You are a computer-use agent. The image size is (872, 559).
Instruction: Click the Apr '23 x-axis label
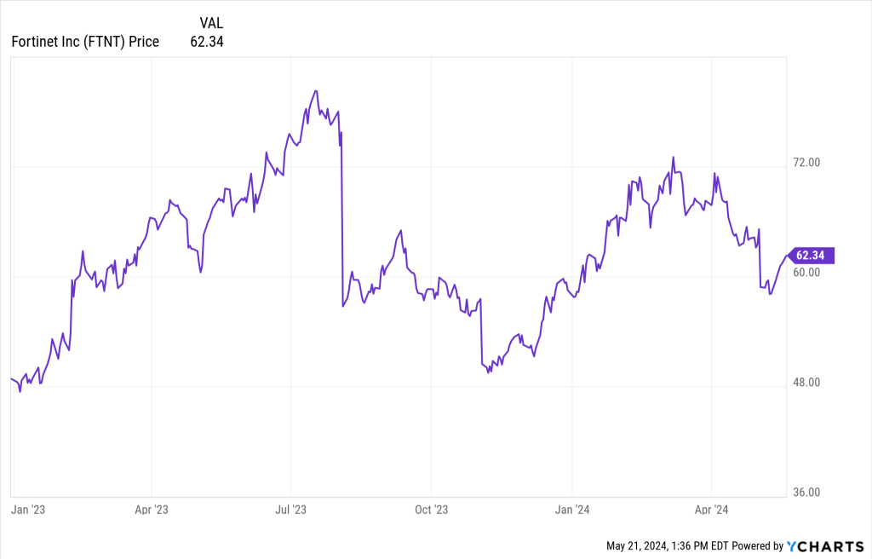pos(151,510)
